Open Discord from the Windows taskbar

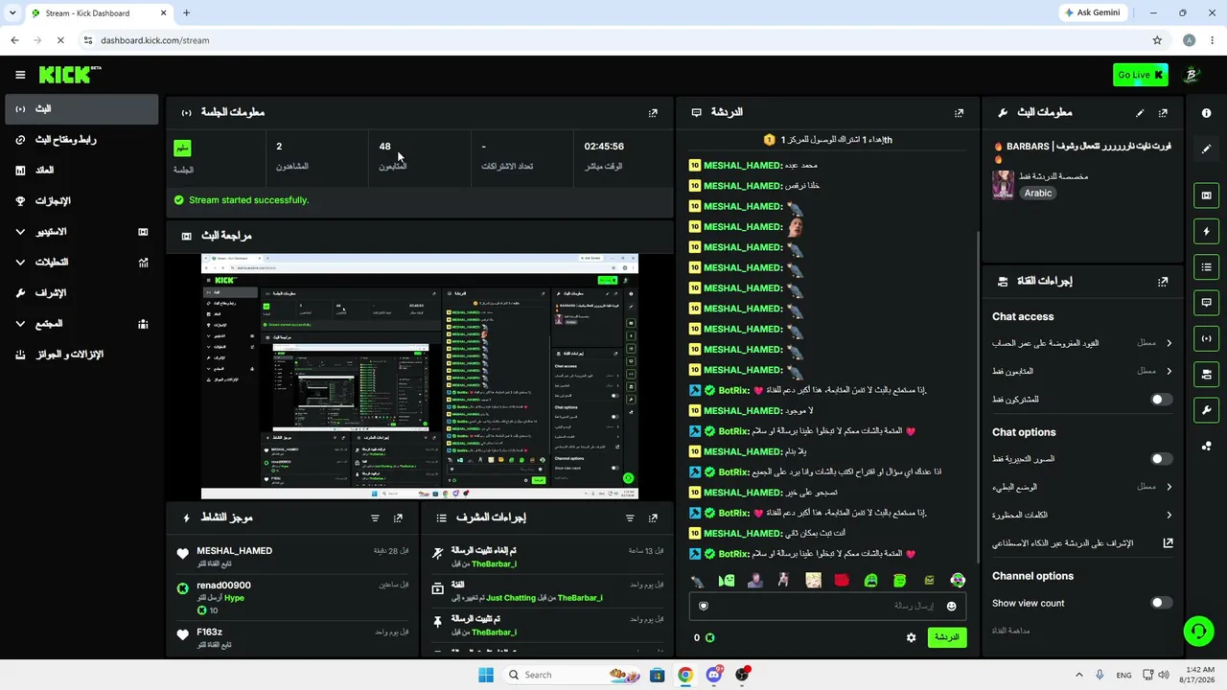[713, 675]
